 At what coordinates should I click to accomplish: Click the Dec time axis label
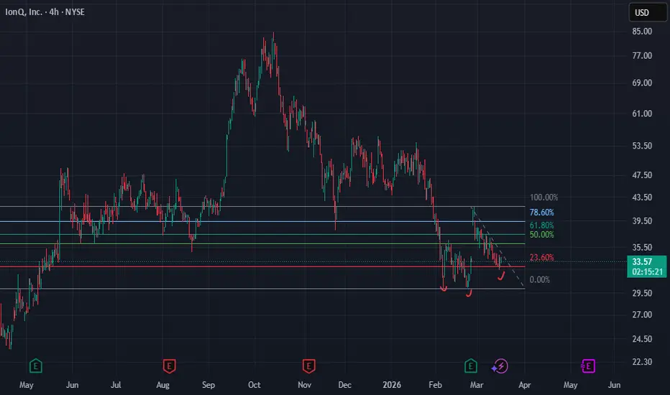pos(345,385)
